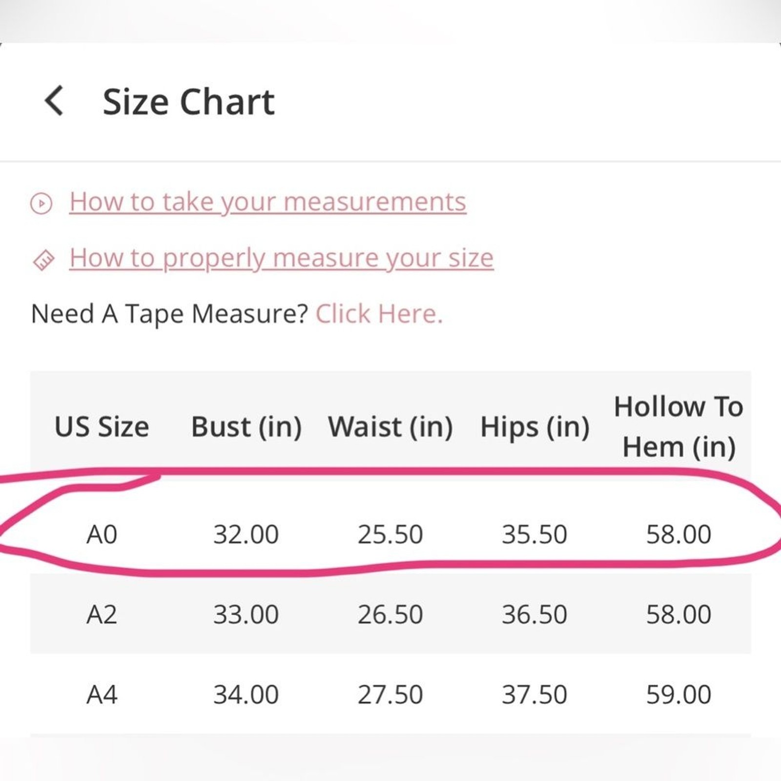Open 'How to take your measurements' link
The height and width of the screenshot is (781, 781).
click(x=267, y=202)
